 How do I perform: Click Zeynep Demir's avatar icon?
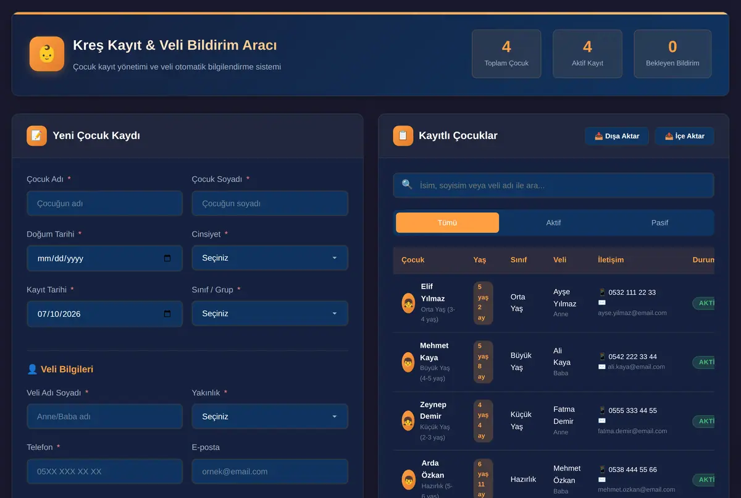click(x=408, y=421)
